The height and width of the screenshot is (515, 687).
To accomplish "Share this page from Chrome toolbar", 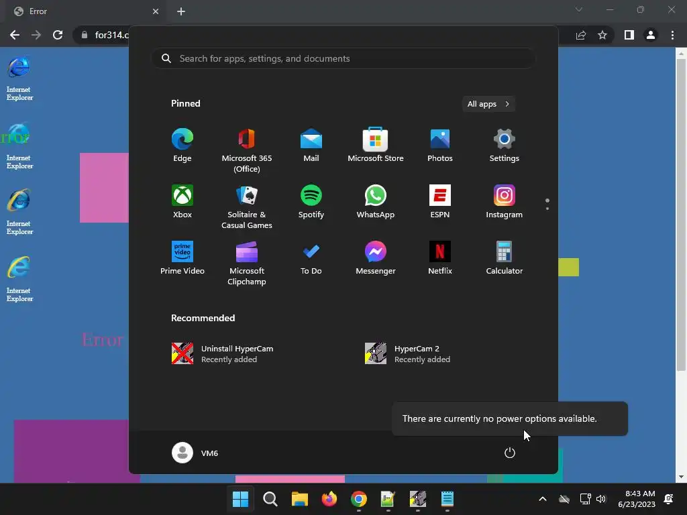I will click(581, 35).
